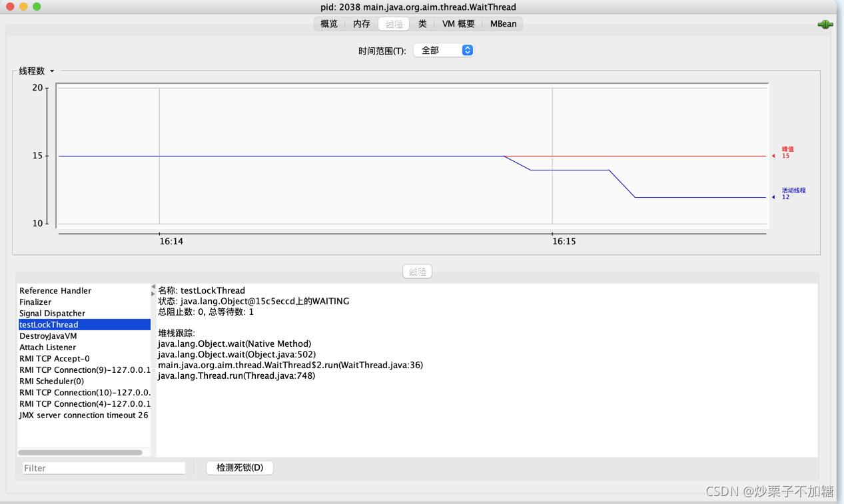Select the Finalizer thread
The width and height of the screenshot is (844, 504).
[x=84, y=302]
